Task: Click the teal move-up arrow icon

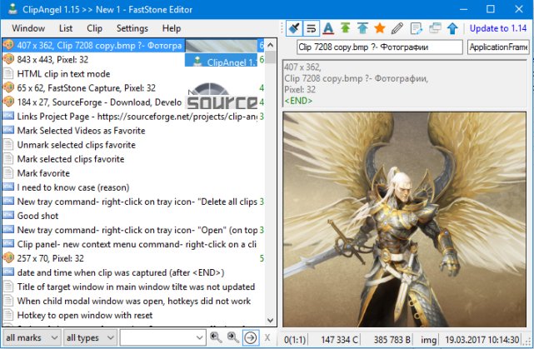Action: pos(362,28)
